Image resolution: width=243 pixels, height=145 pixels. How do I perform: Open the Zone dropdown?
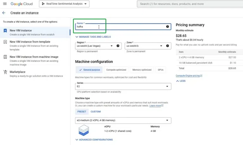(144, 46)
